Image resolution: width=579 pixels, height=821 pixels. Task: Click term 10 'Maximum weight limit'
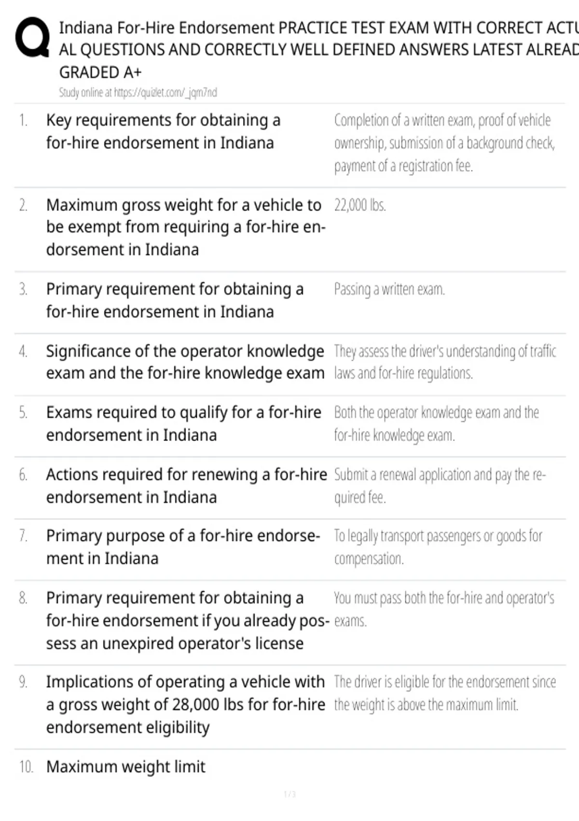[125, 767]
